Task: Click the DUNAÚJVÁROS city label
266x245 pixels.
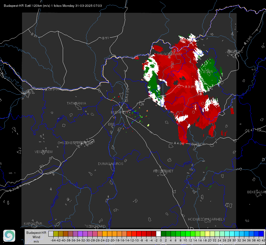Action: 111,164
